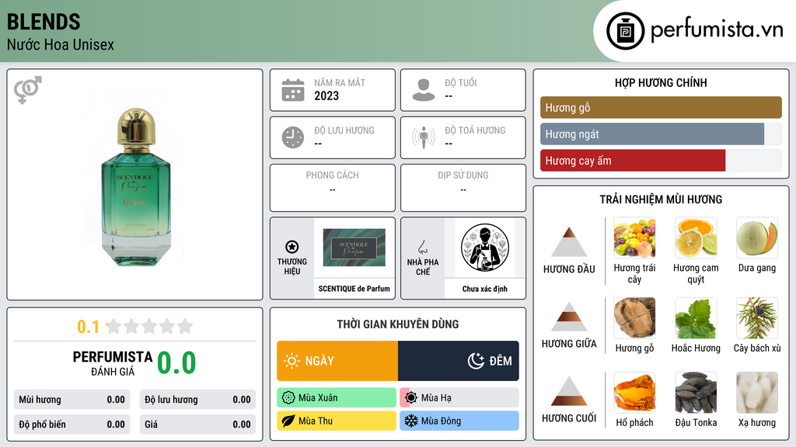Image resolution: width=796 pixels, height=447 pixels.
Task: Open the Xạ hương musk note image
Action: [x=757, y=393]
